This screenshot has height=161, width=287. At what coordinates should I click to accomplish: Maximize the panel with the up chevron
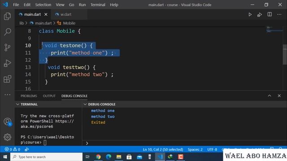click(270, 96)
